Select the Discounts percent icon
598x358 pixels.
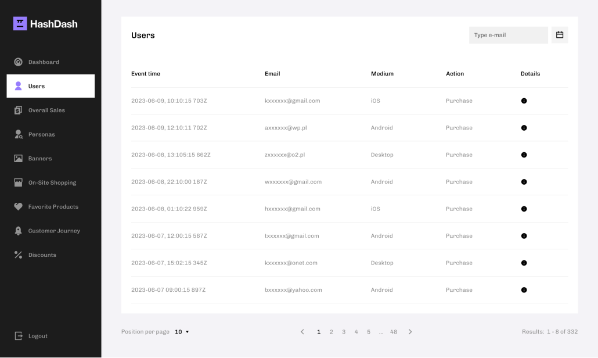pyautogui.click(x=18, y=255)
